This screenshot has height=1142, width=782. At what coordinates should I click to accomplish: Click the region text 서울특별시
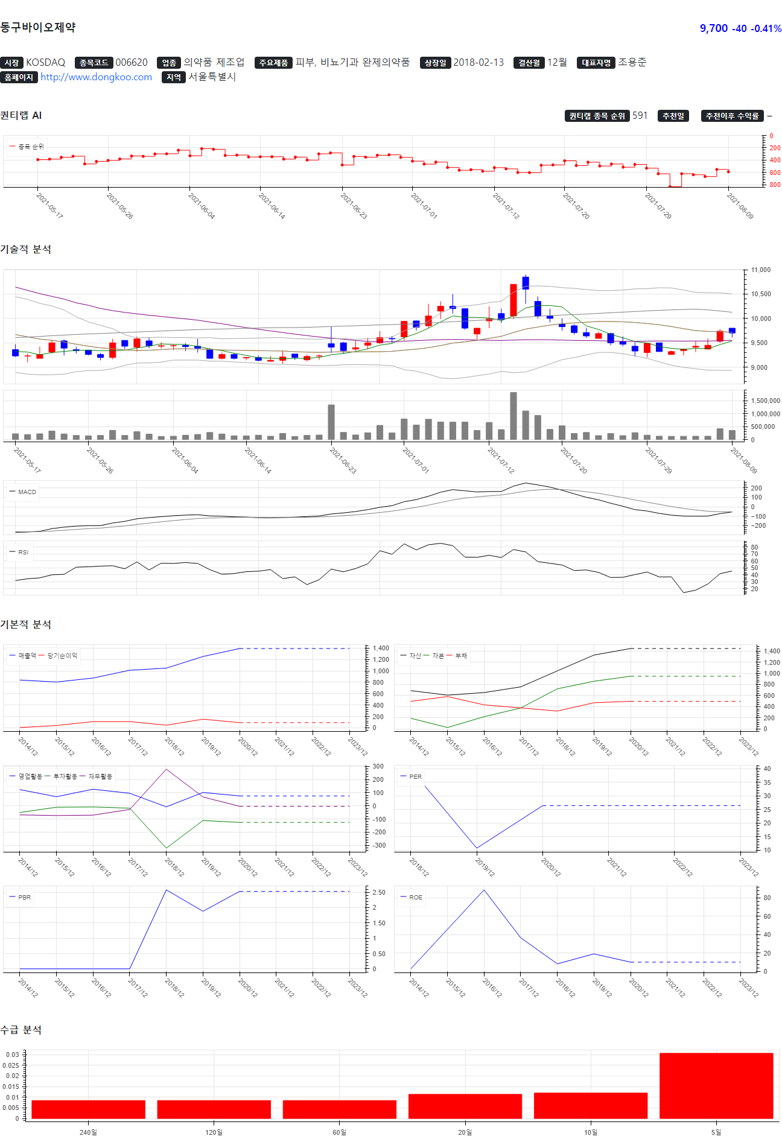(x=212, y=77)
